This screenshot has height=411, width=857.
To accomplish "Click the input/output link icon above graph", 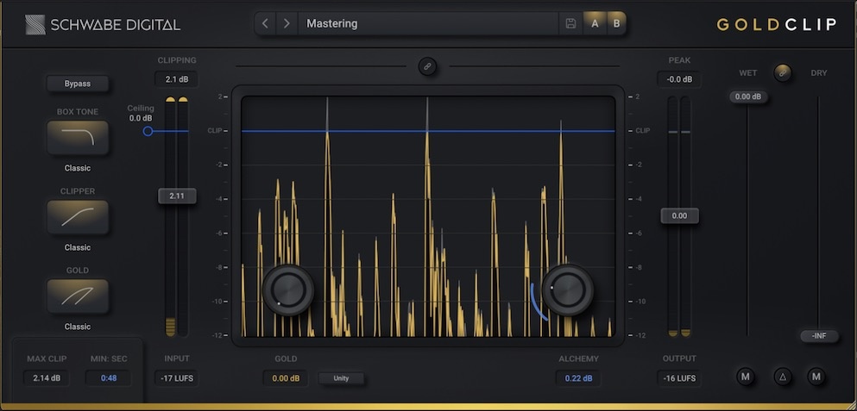I will pos(427,66).
